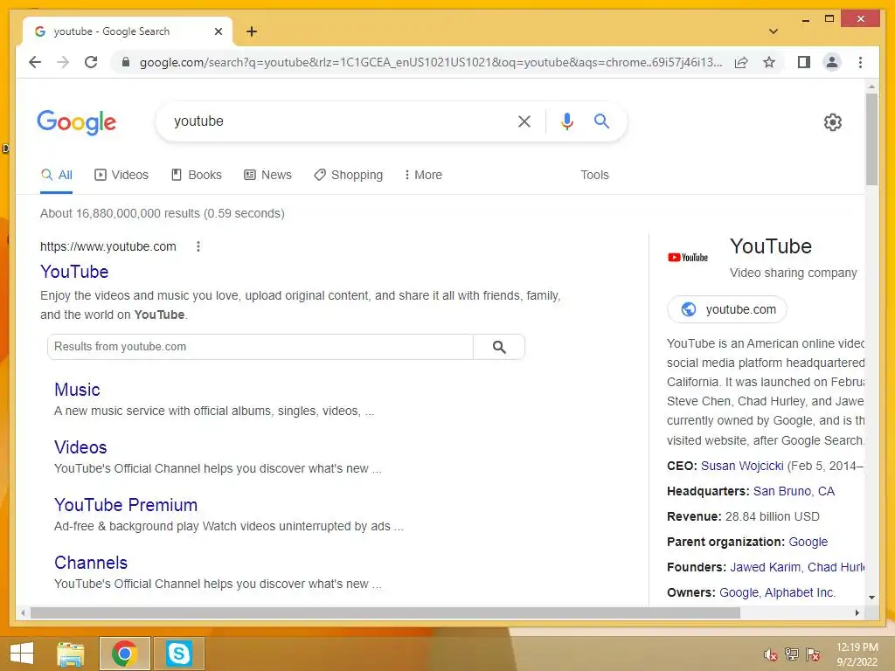Open Google quick settings gear
This screenshot has width=895, height=671.
tap(832, 122)
